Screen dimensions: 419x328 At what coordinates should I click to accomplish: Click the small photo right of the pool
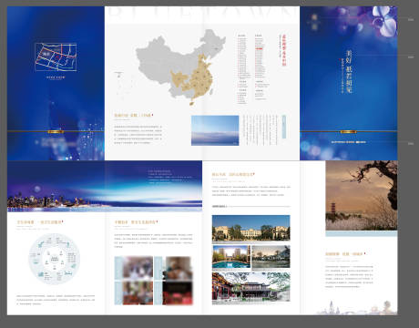coord(271,257)
